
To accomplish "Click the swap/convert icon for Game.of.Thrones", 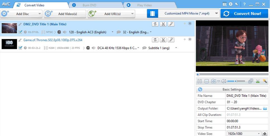I will tap(155, 40).
